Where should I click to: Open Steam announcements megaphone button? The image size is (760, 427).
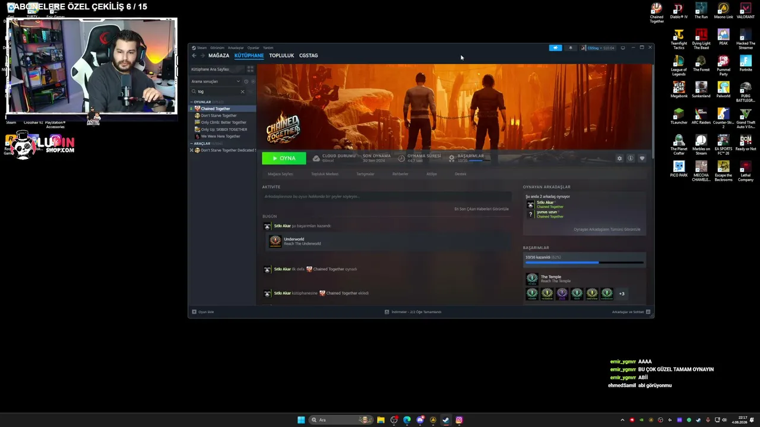click(x=555, y=48)
